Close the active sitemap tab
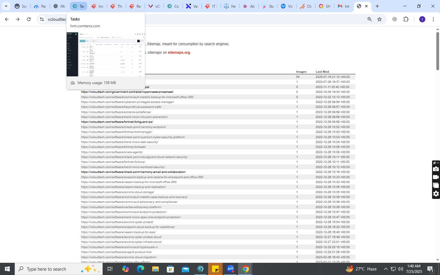This screenshot has width=440, height=275. [x=366, y=6]
